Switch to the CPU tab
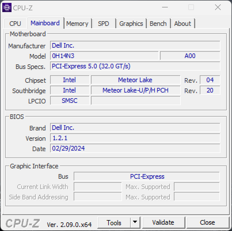232x231 pixels. pyautogui.click(x=15, y=24)
